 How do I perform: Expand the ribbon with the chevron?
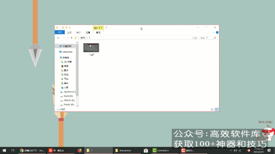(213, 33)
